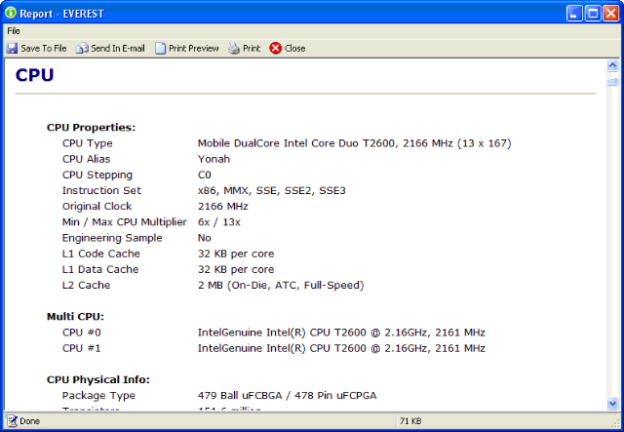
Task: Click the CPU Properties section header
Action: (x=91, y=128)
